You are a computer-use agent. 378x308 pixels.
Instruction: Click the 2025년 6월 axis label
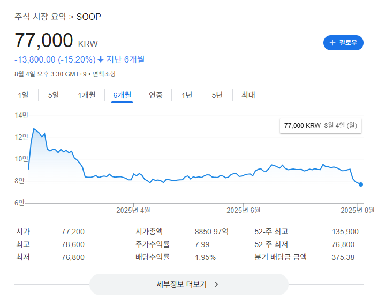(244, 210)
